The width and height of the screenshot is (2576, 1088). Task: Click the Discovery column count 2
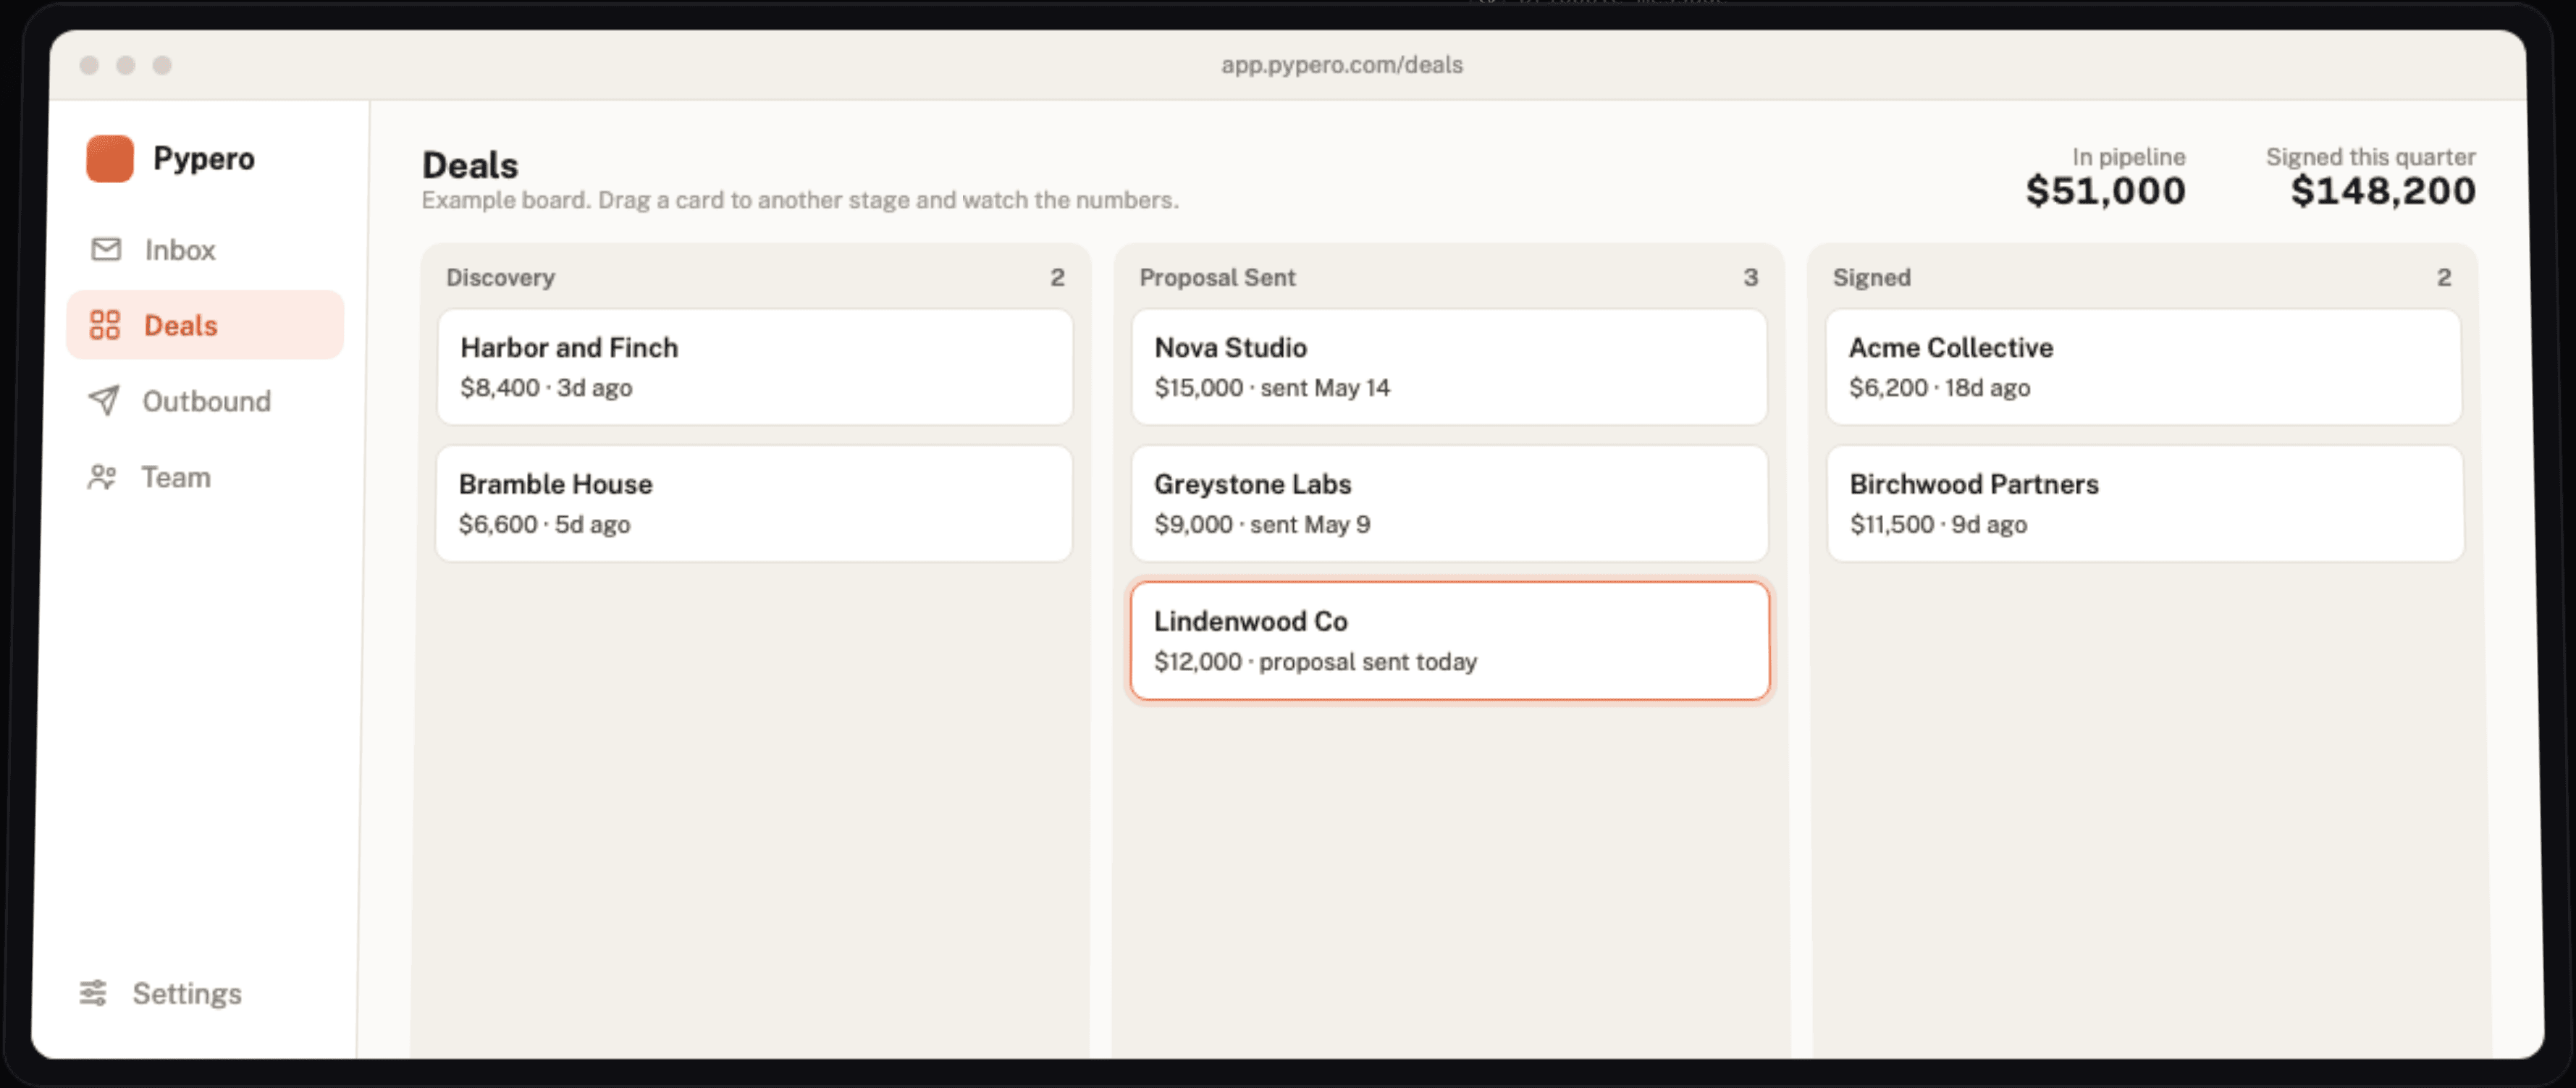1057,277
